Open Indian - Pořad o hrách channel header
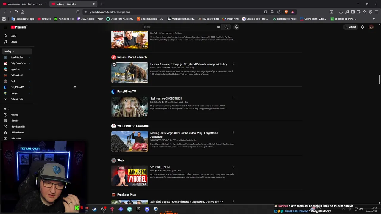The height and width of the screenshot is (214, 381). coord(132,57)
